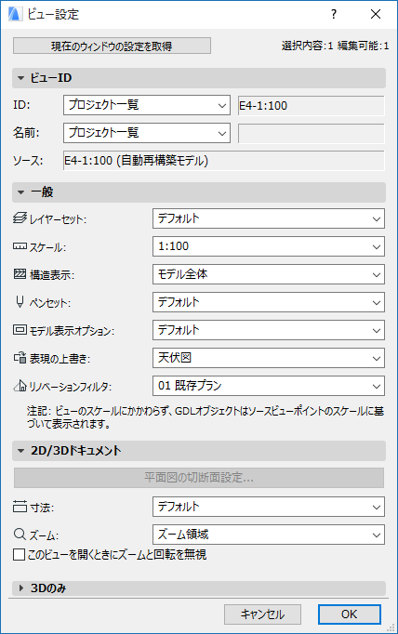Image resolution: width=398 pixels, height=634 pixels.
Task: Click the 平面図の切断面設定 button
Action: tap(199, 478)
